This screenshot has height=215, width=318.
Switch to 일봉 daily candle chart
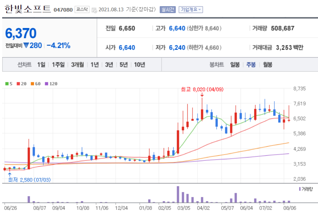tap(235, 65)
